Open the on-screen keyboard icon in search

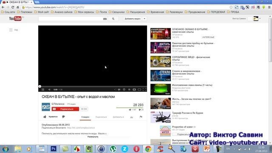click(x=105, y=19)
